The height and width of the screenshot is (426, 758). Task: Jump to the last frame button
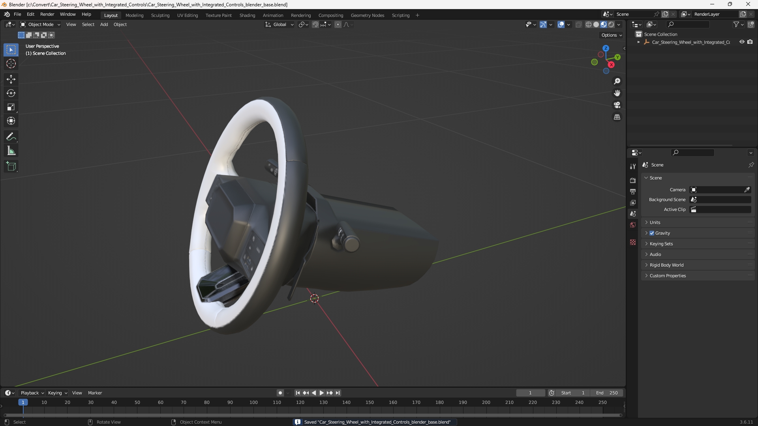(338, 393)
